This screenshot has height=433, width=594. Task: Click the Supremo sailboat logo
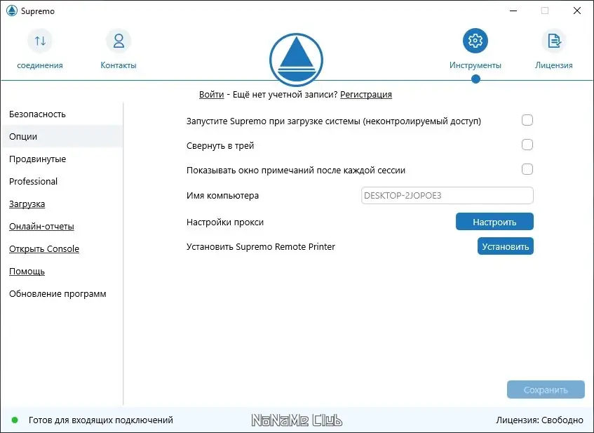pos(296,60)
